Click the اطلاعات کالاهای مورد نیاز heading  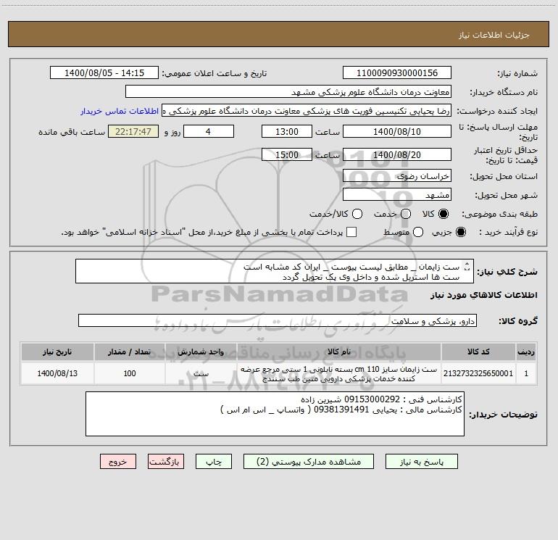(484, 295)
